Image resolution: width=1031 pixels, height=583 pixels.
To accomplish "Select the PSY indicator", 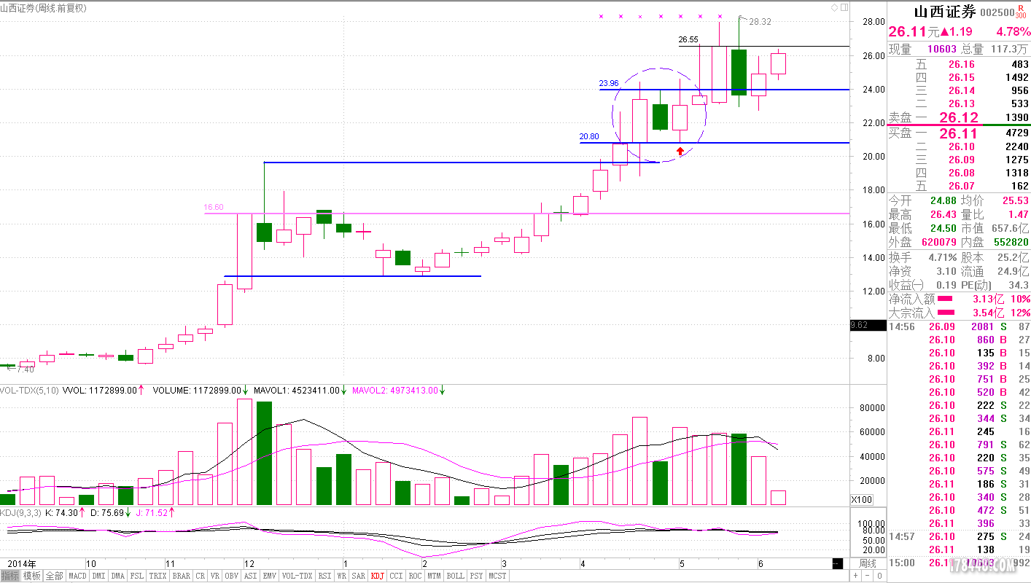I will pos(476,576).
